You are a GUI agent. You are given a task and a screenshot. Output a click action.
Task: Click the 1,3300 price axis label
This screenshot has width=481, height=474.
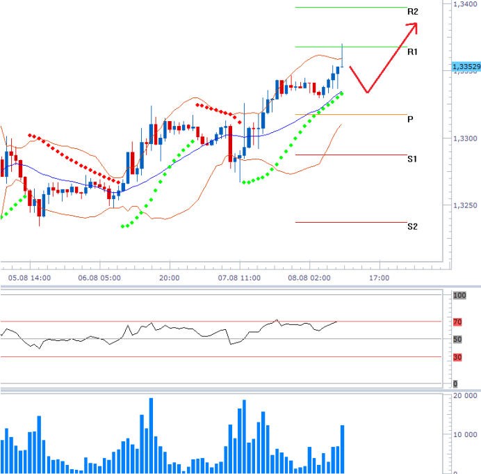pos(465,139)
